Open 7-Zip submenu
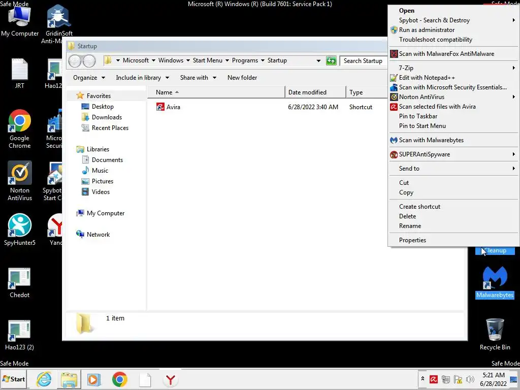 [453, 68]
